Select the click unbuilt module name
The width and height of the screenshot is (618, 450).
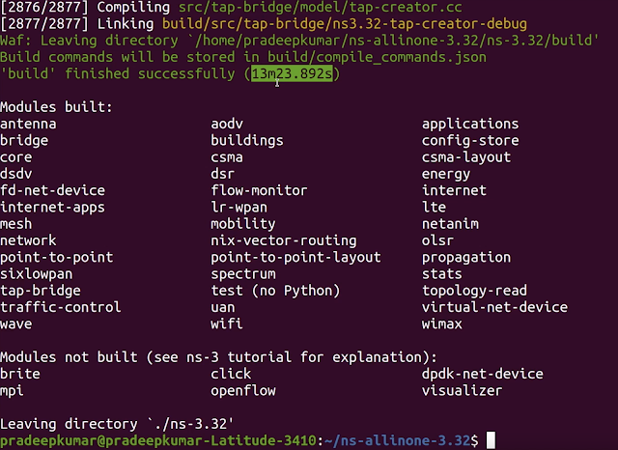click(231, 374)
